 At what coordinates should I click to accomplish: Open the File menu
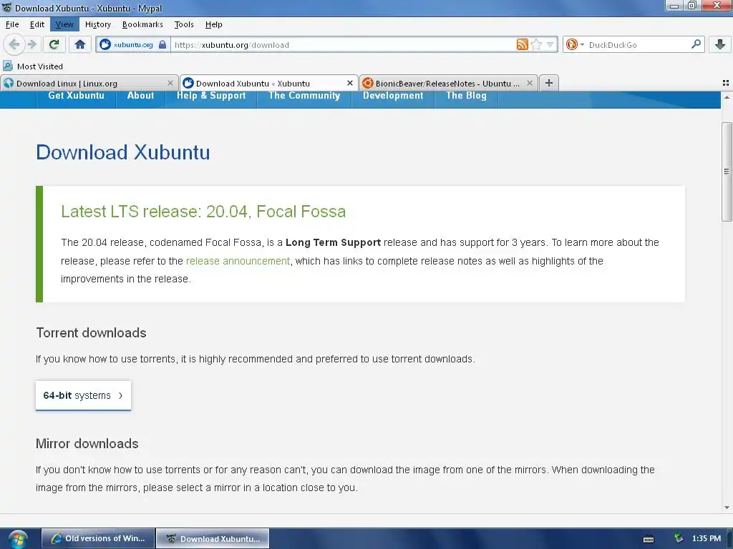pos(12,24)
